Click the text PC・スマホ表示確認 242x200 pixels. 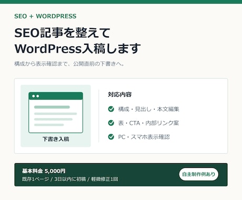(144, 137)
